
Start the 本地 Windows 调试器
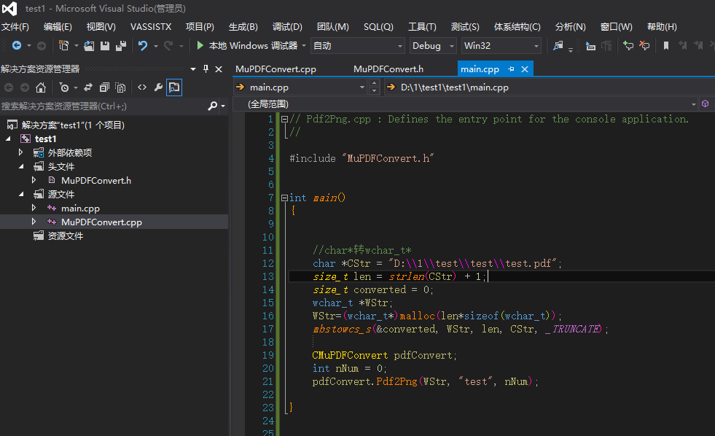248,46
